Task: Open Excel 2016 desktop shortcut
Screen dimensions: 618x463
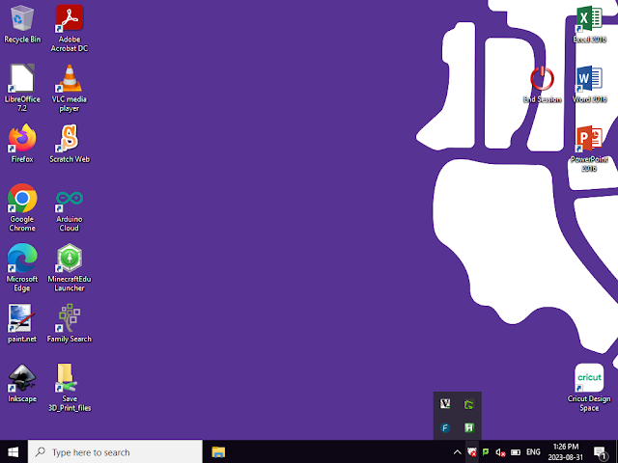Action: 589,23
